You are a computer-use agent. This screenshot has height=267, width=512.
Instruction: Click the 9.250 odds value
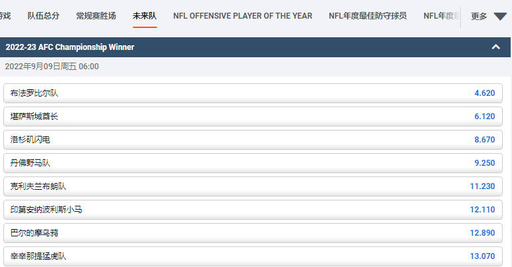[484, 163]
